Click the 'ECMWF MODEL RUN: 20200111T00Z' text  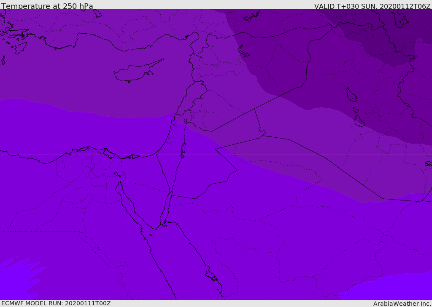tap(56, 303)
